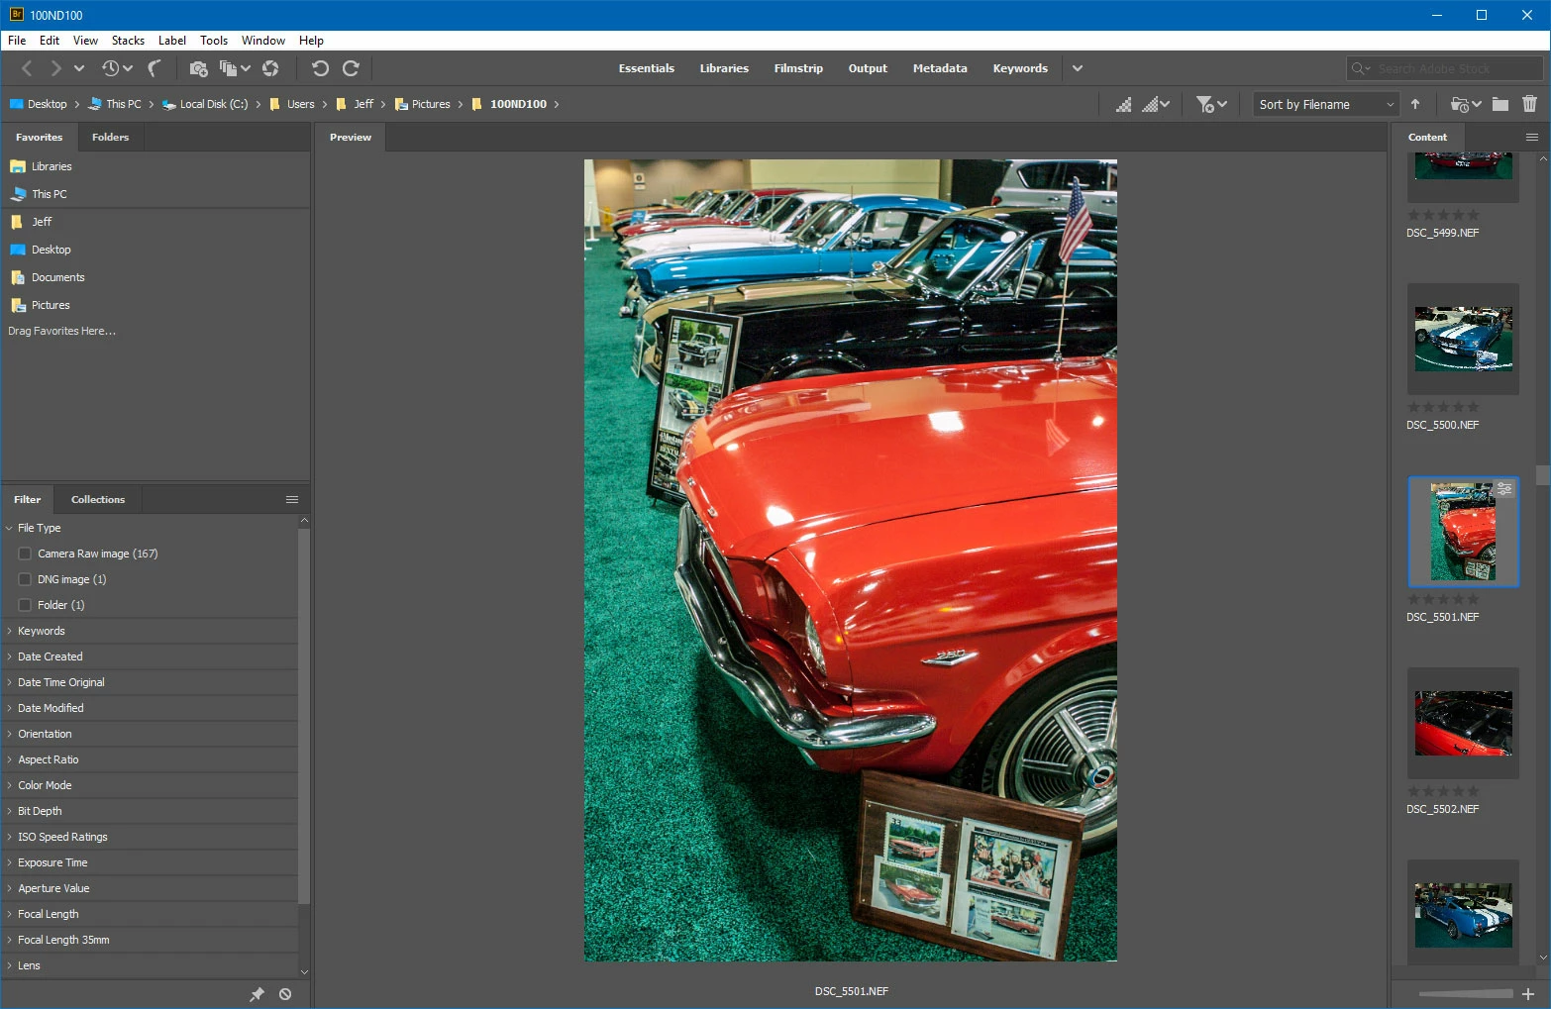Open filter items by rating funnel
The height and width of the screenshot is (1009, 1551).
(1211, 104)
